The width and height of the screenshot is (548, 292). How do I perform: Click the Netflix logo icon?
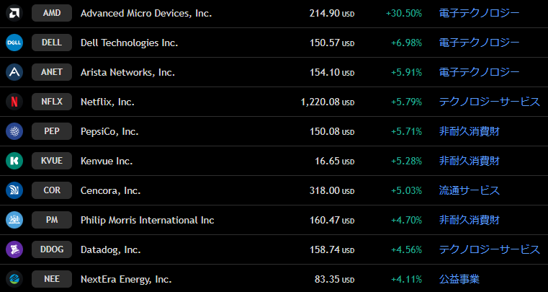(14, 102)
